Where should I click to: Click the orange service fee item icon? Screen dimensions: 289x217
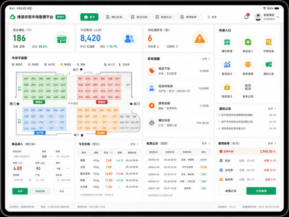click(221, 180)
